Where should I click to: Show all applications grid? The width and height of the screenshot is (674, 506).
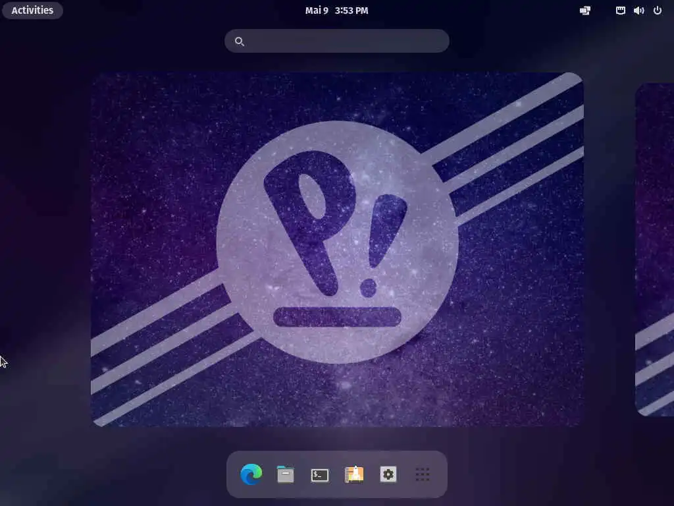click(423, 474)
